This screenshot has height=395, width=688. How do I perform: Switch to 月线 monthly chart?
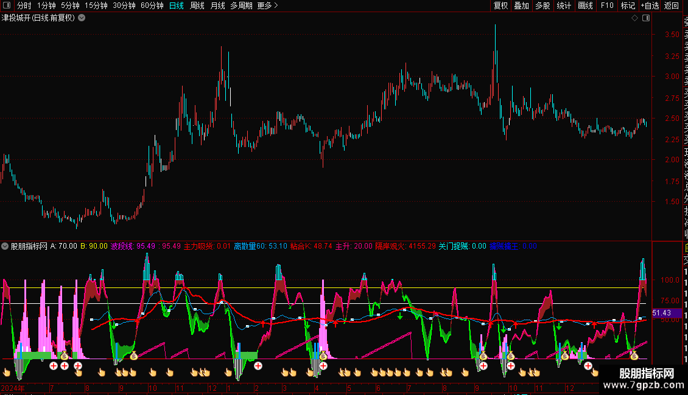[217, 5]
